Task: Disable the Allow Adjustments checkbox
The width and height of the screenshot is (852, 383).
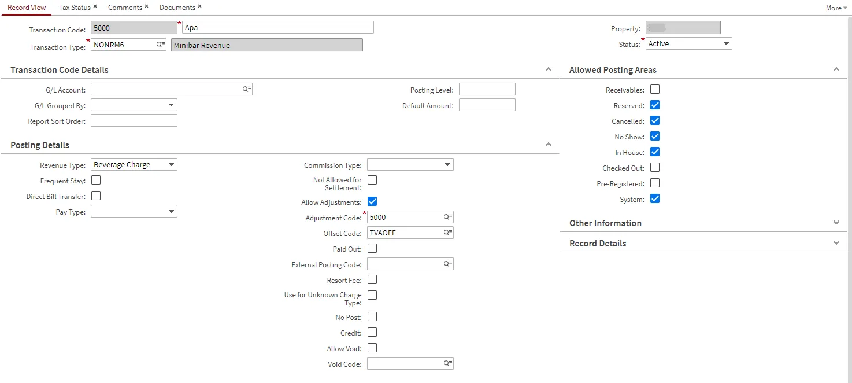Action: tap(372, 201)
